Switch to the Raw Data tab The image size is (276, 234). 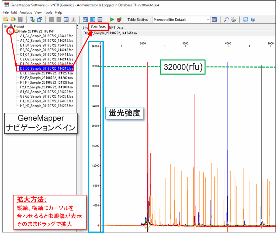coord(98,27)
